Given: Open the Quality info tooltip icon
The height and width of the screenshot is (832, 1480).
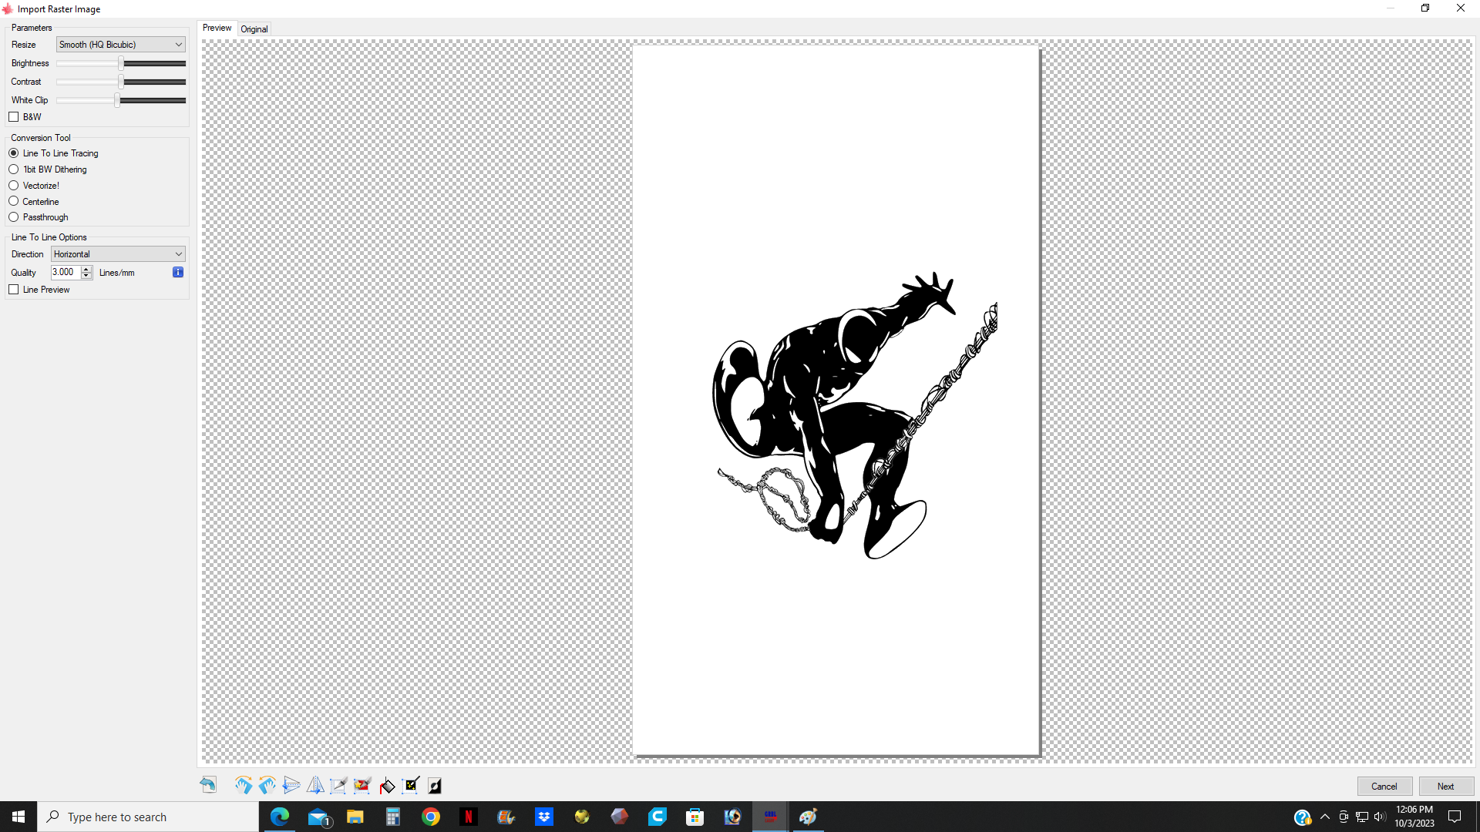Looking at the screenshot, I should click(x=177, y=272).
